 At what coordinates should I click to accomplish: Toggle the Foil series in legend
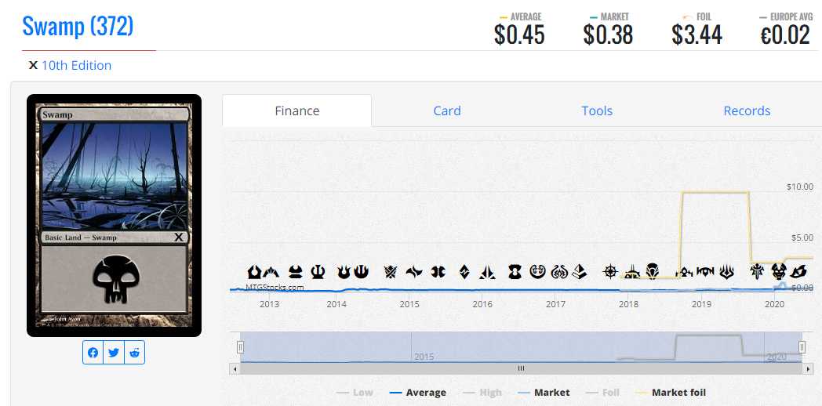click(602, 393)
